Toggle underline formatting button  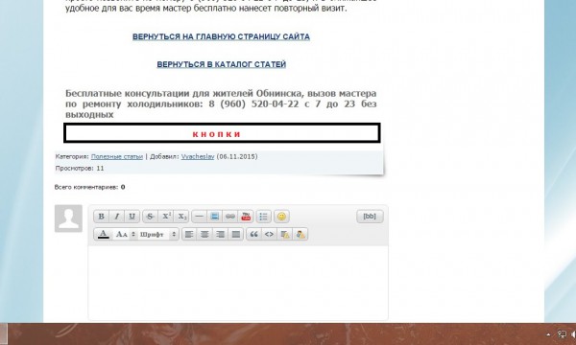(x=132, y=217)
